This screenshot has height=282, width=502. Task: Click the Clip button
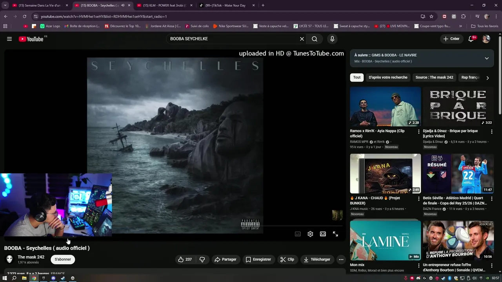(x=287, y=259)
